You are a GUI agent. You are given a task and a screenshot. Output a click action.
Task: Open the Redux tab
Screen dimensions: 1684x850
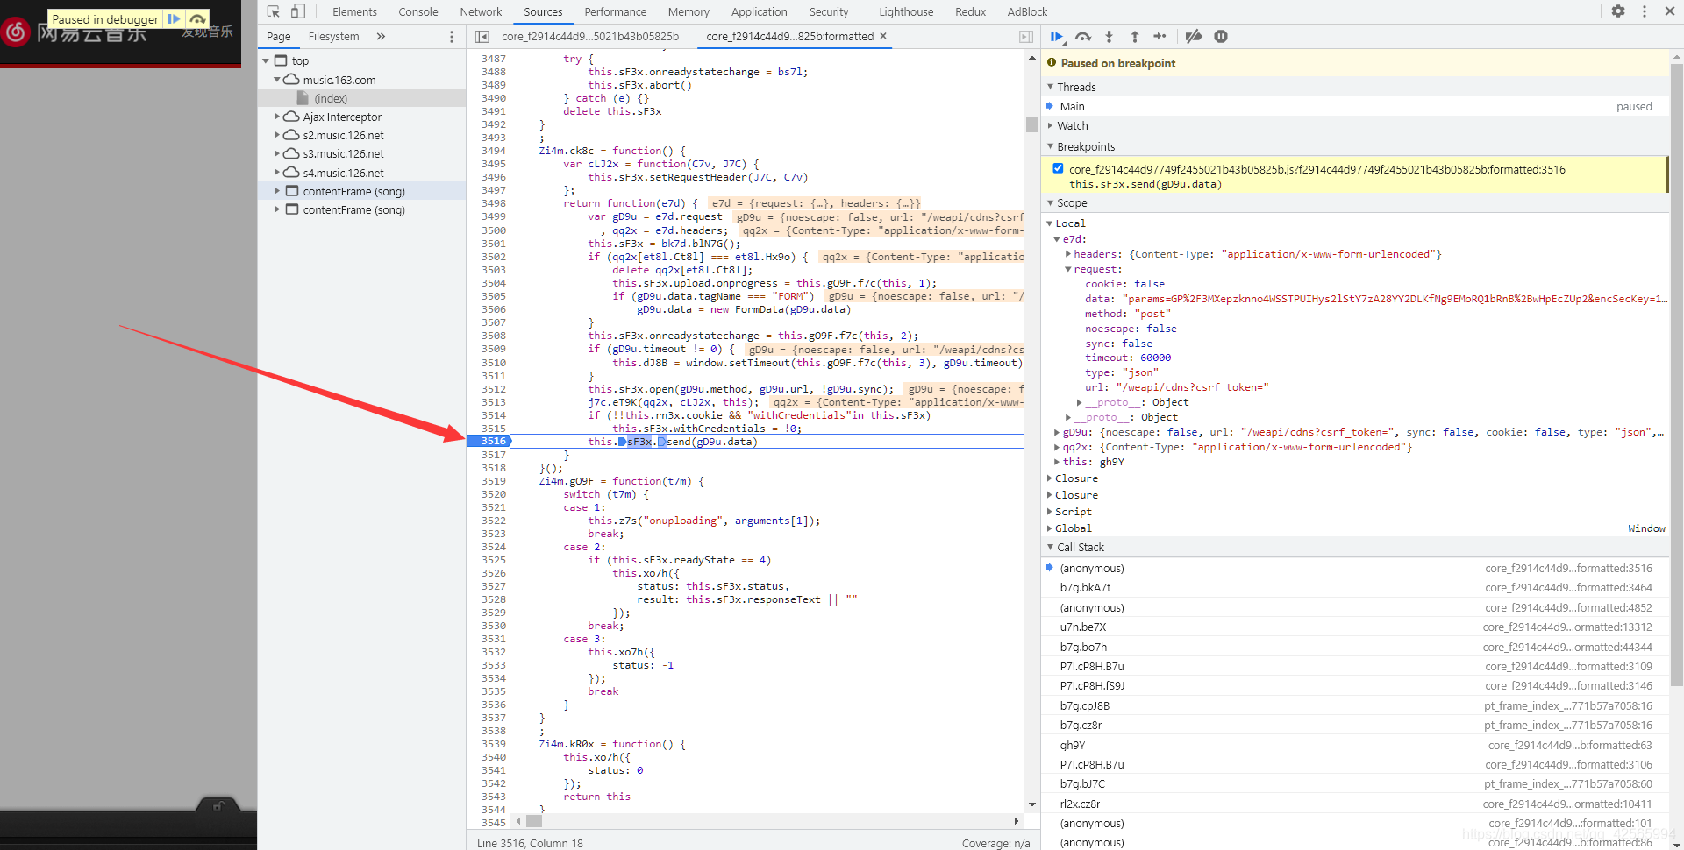[970, 11]
